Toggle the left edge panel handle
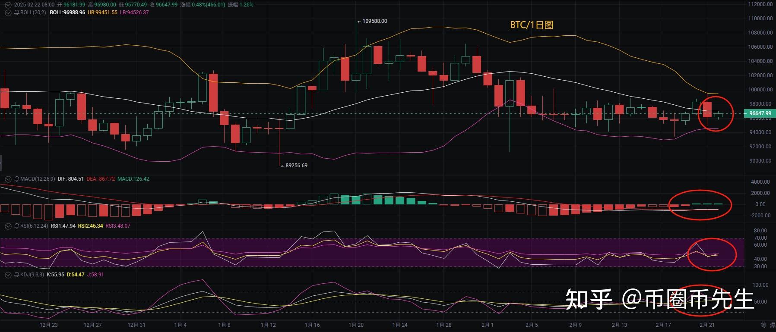The width and height of the screenshot is (776, 332). pos(1,163)
